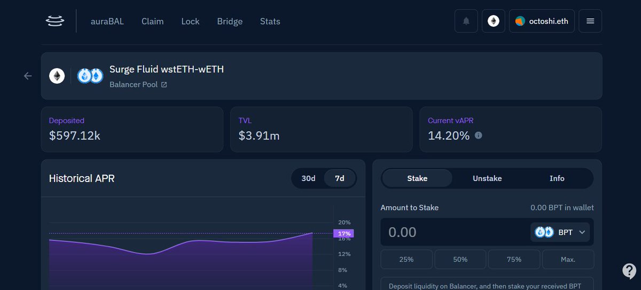The width and height of the screenshot is (641, 290).
Task: Go back using the left arrow
Action: [x=28, y=76]
